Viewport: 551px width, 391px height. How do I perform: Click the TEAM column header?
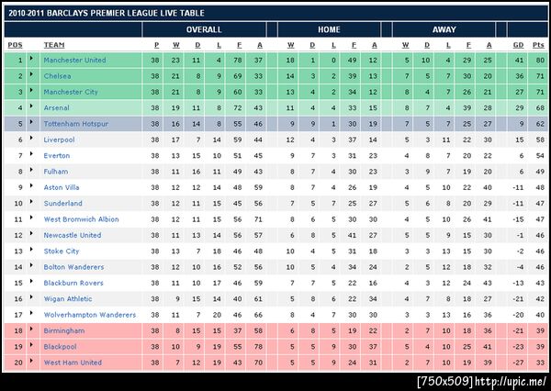pyautogui.click(x=54, y=45)
